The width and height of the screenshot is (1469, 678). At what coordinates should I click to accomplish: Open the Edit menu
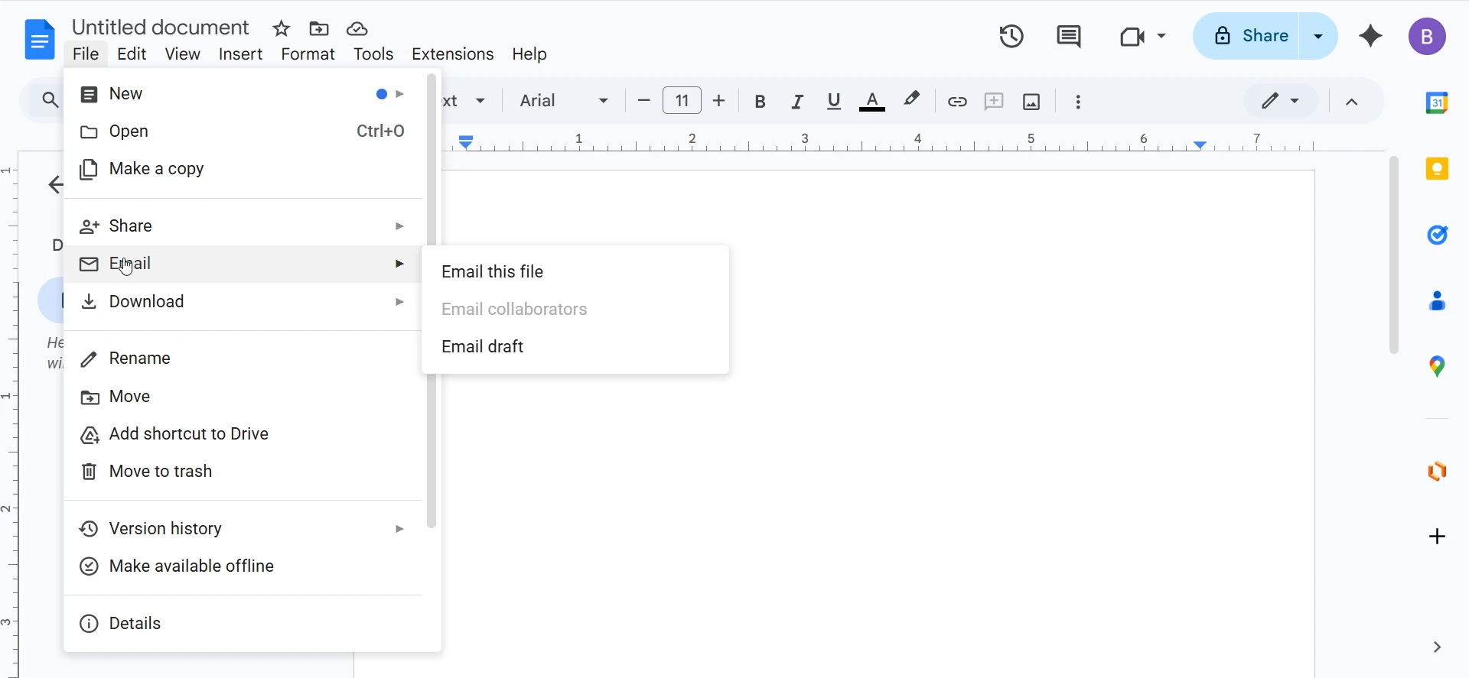tap(132, 54)
